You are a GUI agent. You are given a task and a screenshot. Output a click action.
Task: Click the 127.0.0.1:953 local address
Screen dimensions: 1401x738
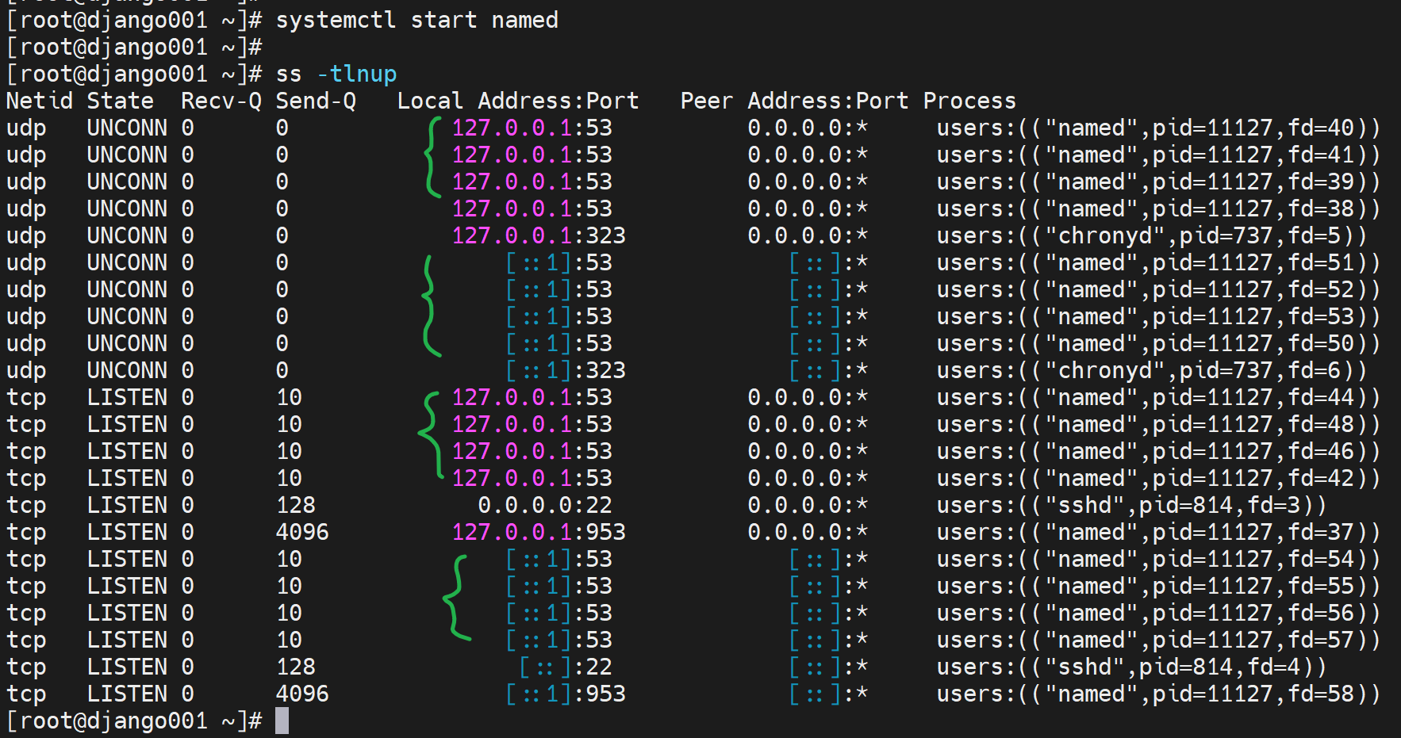538,532
